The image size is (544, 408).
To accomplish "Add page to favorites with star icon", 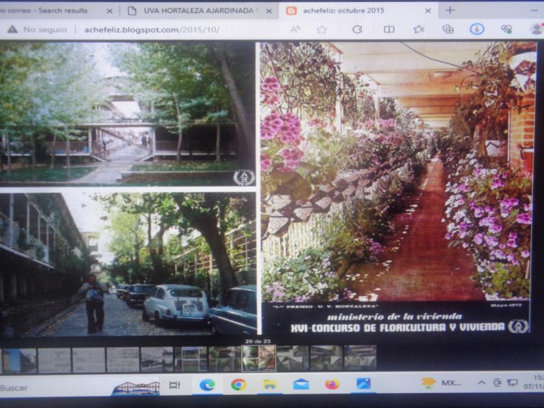I will point(321,29).
